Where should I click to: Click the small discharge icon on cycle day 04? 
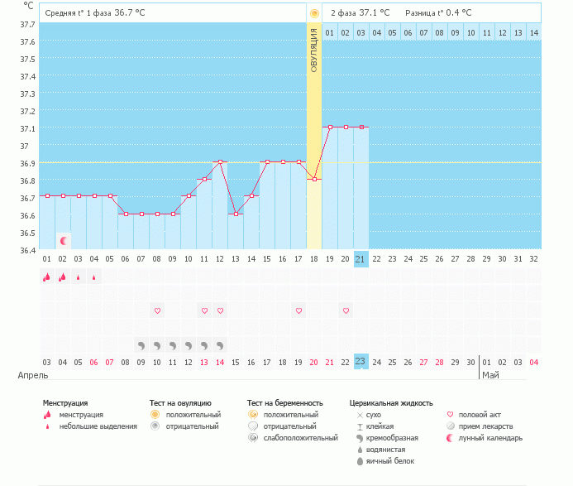click(x=93, y=277)
